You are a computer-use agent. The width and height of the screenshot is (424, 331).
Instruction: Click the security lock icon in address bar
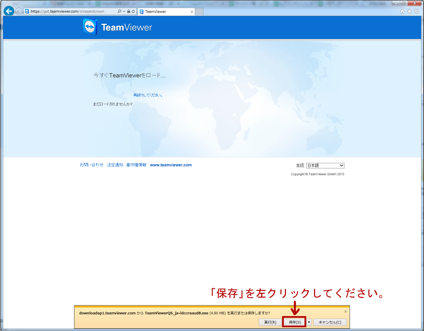[x=129, y=11]
